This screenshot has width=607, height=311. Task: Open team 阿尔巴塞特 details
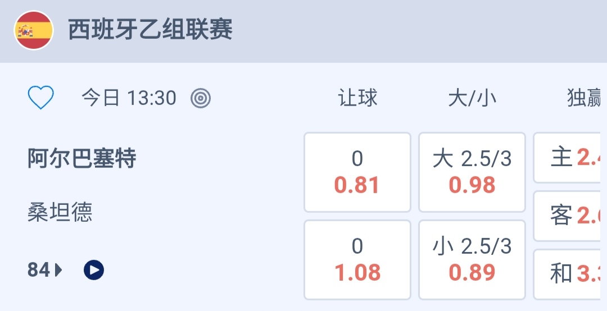coord(82,159)
